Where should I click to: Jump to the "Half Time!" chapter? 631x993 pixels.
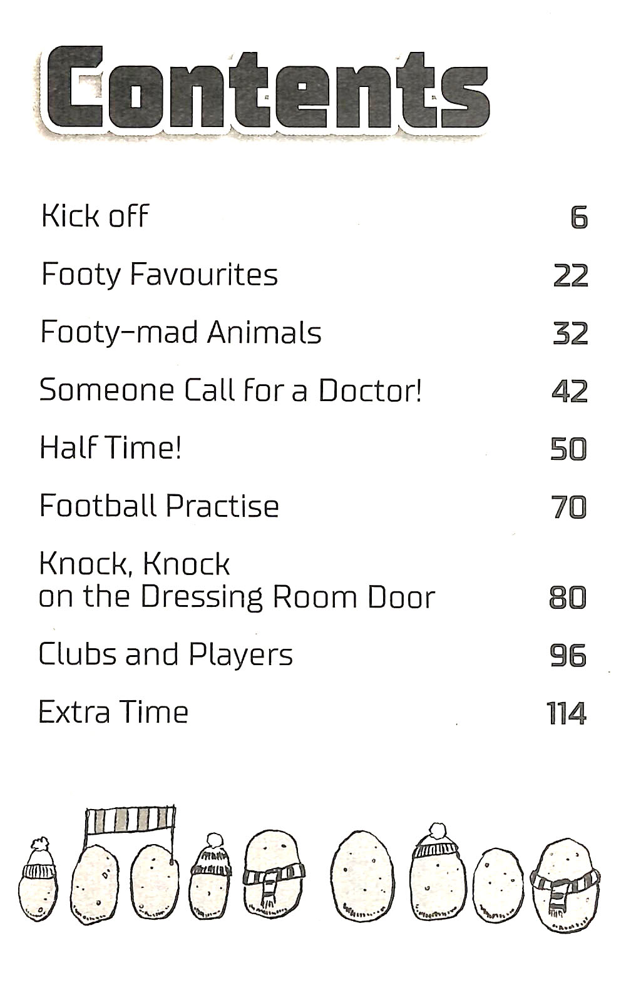pos(111,448)
